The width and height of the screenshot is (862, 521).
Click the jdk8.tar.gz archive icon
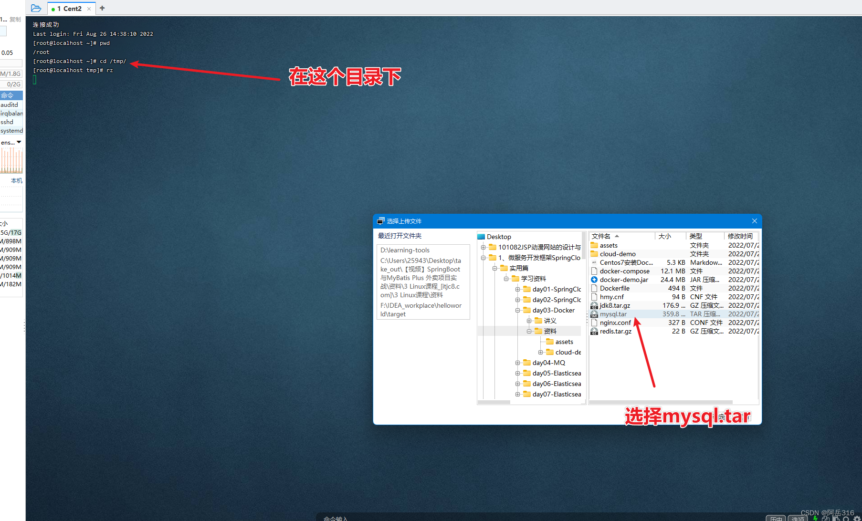click(594, 305)
